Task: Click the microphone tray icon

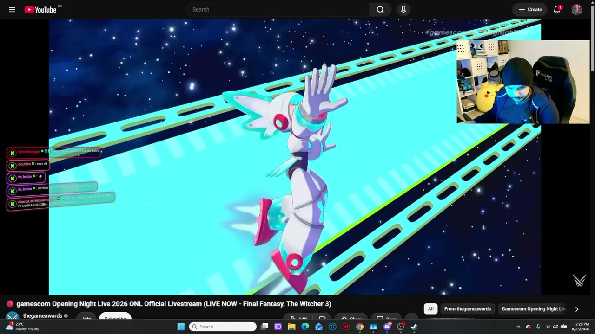Action: pyautogui.click(x=538, y=327)
